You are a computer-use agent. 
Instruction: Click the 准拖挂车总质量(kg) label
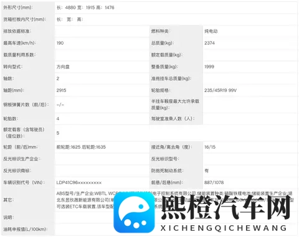pos(171,78)
